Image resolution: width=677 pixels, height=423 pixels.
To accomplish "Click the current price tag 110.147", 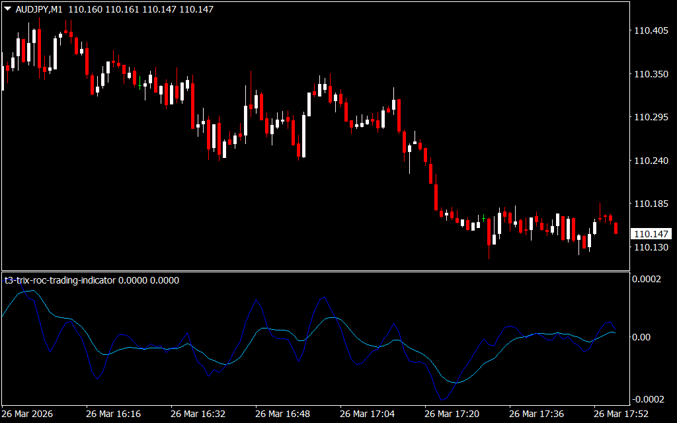I will [651, 234].
